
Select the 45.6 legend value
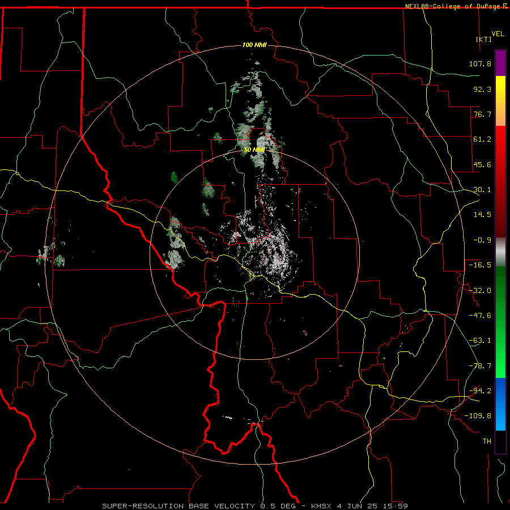click(x=482, y=164)
